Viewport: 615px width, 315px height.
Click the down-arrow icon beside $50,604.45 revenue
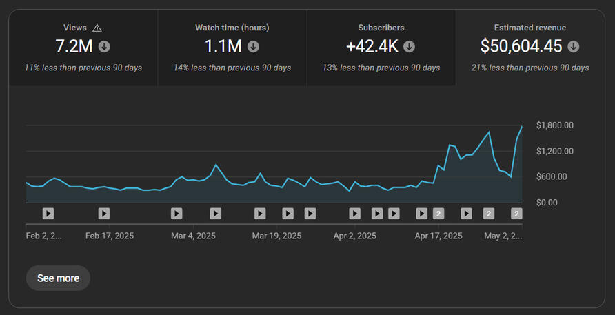pyautogui.click(x=573, y=47)
